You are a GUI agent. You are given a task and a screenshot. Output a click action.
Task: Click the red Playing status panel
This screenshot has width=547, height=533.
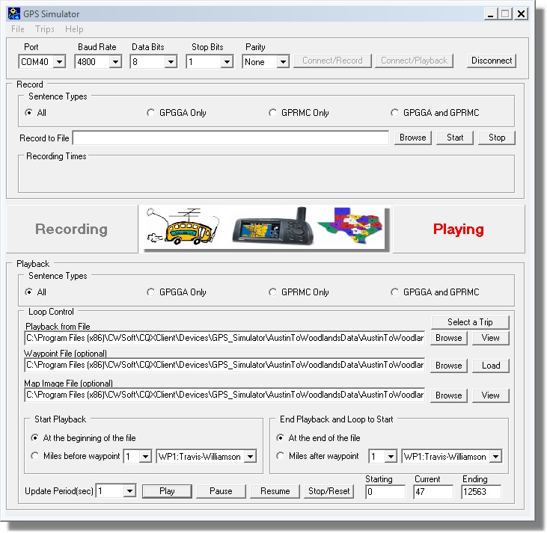pyautogui.click(x=459, y=229)
